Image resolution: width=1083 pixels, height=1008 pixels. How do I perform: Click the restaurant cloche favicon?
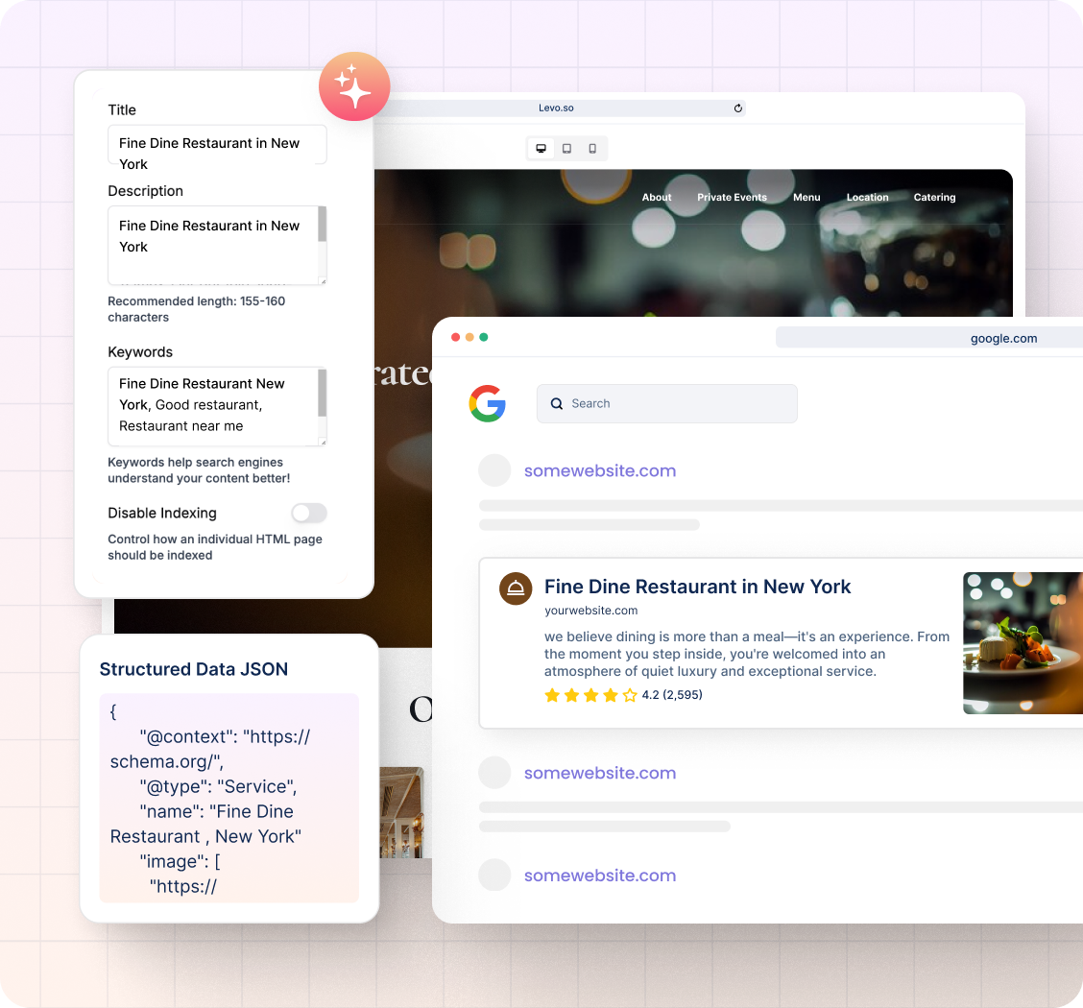pyautogui.click(x=516, y=588)
